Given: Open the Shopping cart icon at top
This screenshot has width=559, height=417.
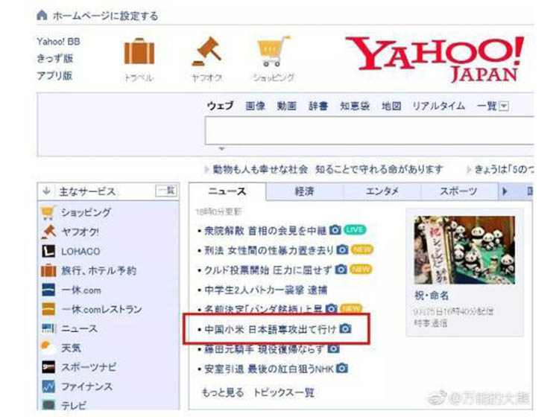Looking at the screenshot, I should point(274,51).
